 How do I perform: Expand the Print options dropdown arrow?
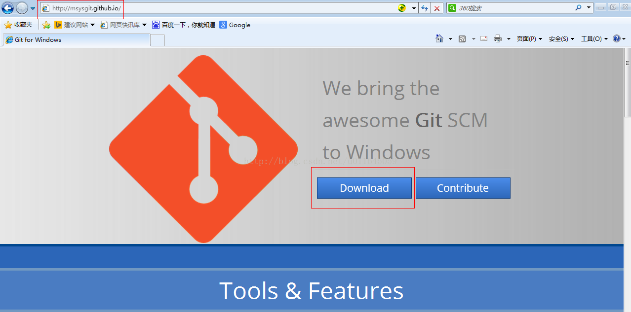(x=509, y=39)
